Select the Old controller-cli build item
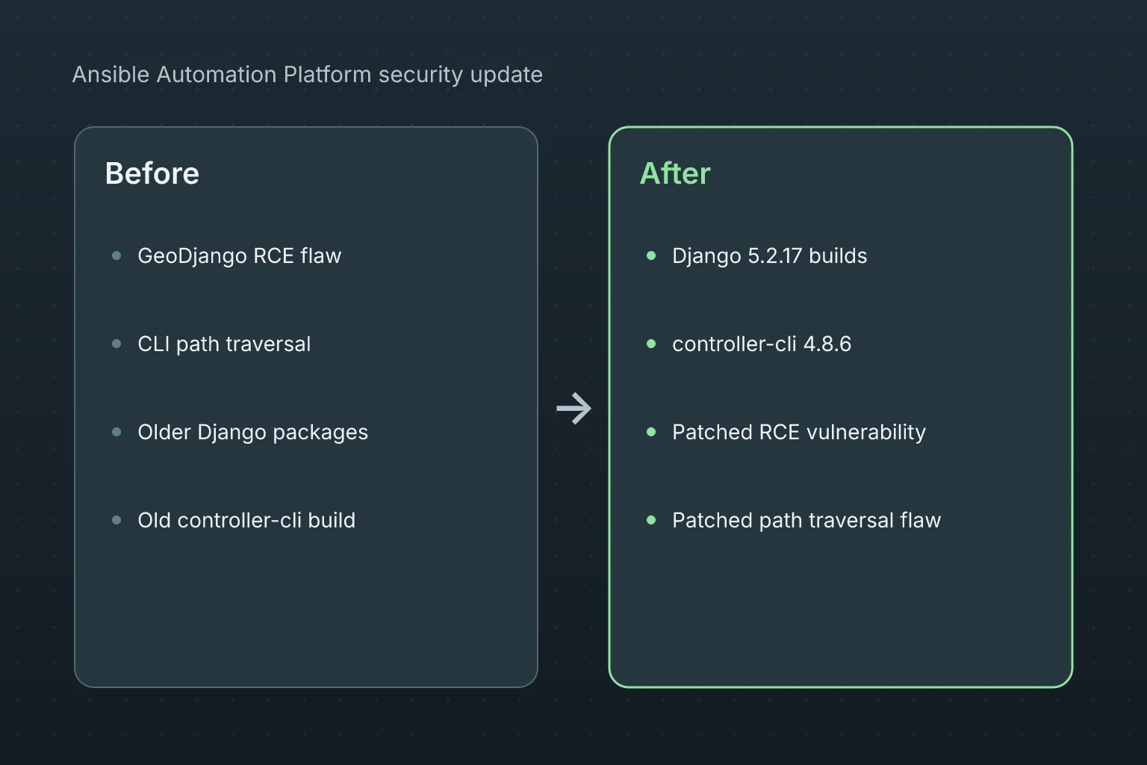Screen dimensions: 1147x765 click(246, 520)
